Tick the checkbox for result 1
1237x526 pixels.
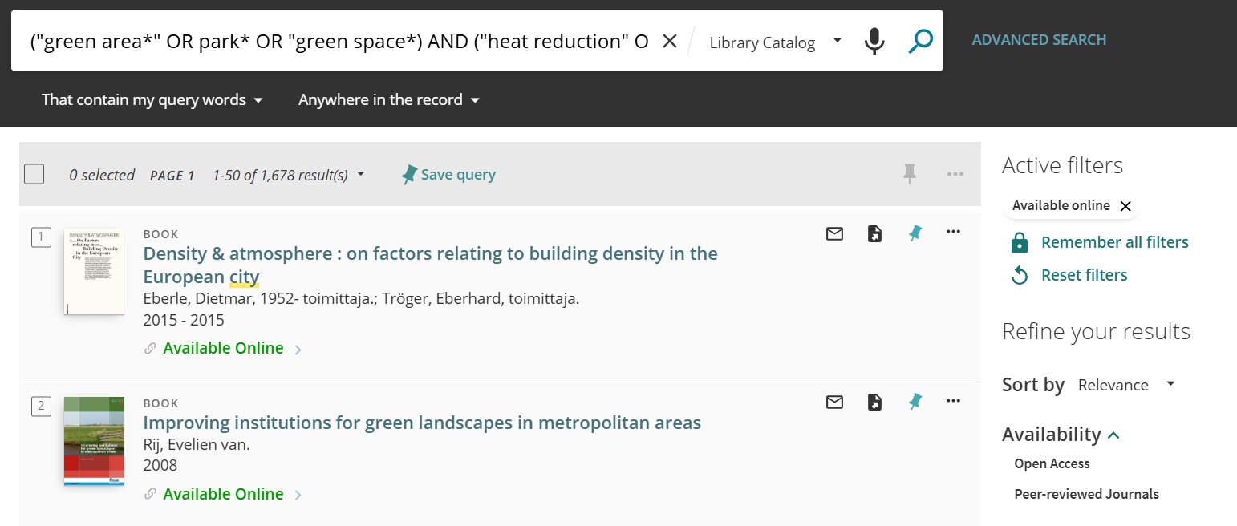pyautogui.click(x=41, y=237)
